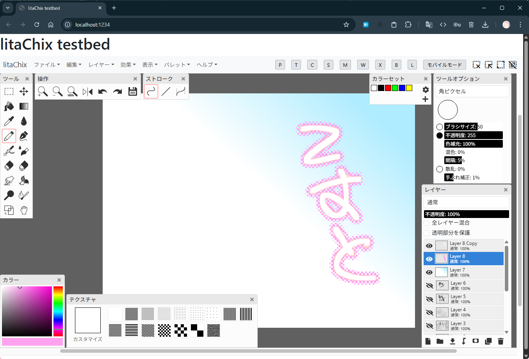Delete layer using trash icon
Viewport: 529px width, 359px height.
pos(501,341)
